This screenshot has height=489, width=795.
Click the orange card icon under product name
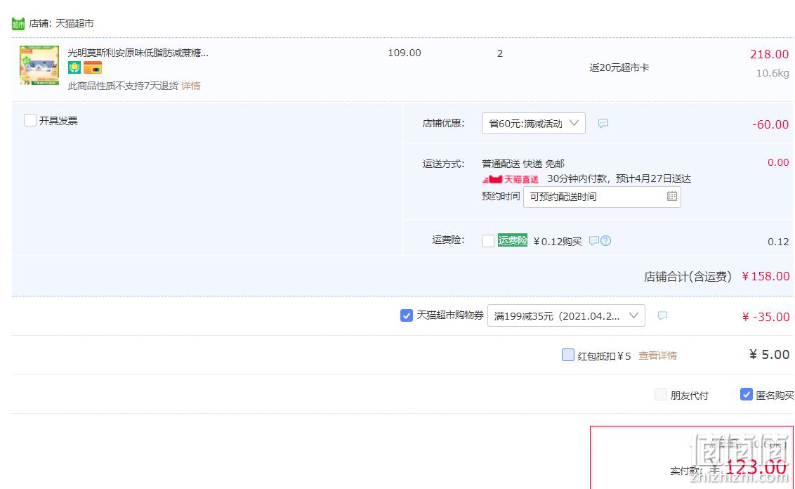[93, 67]
